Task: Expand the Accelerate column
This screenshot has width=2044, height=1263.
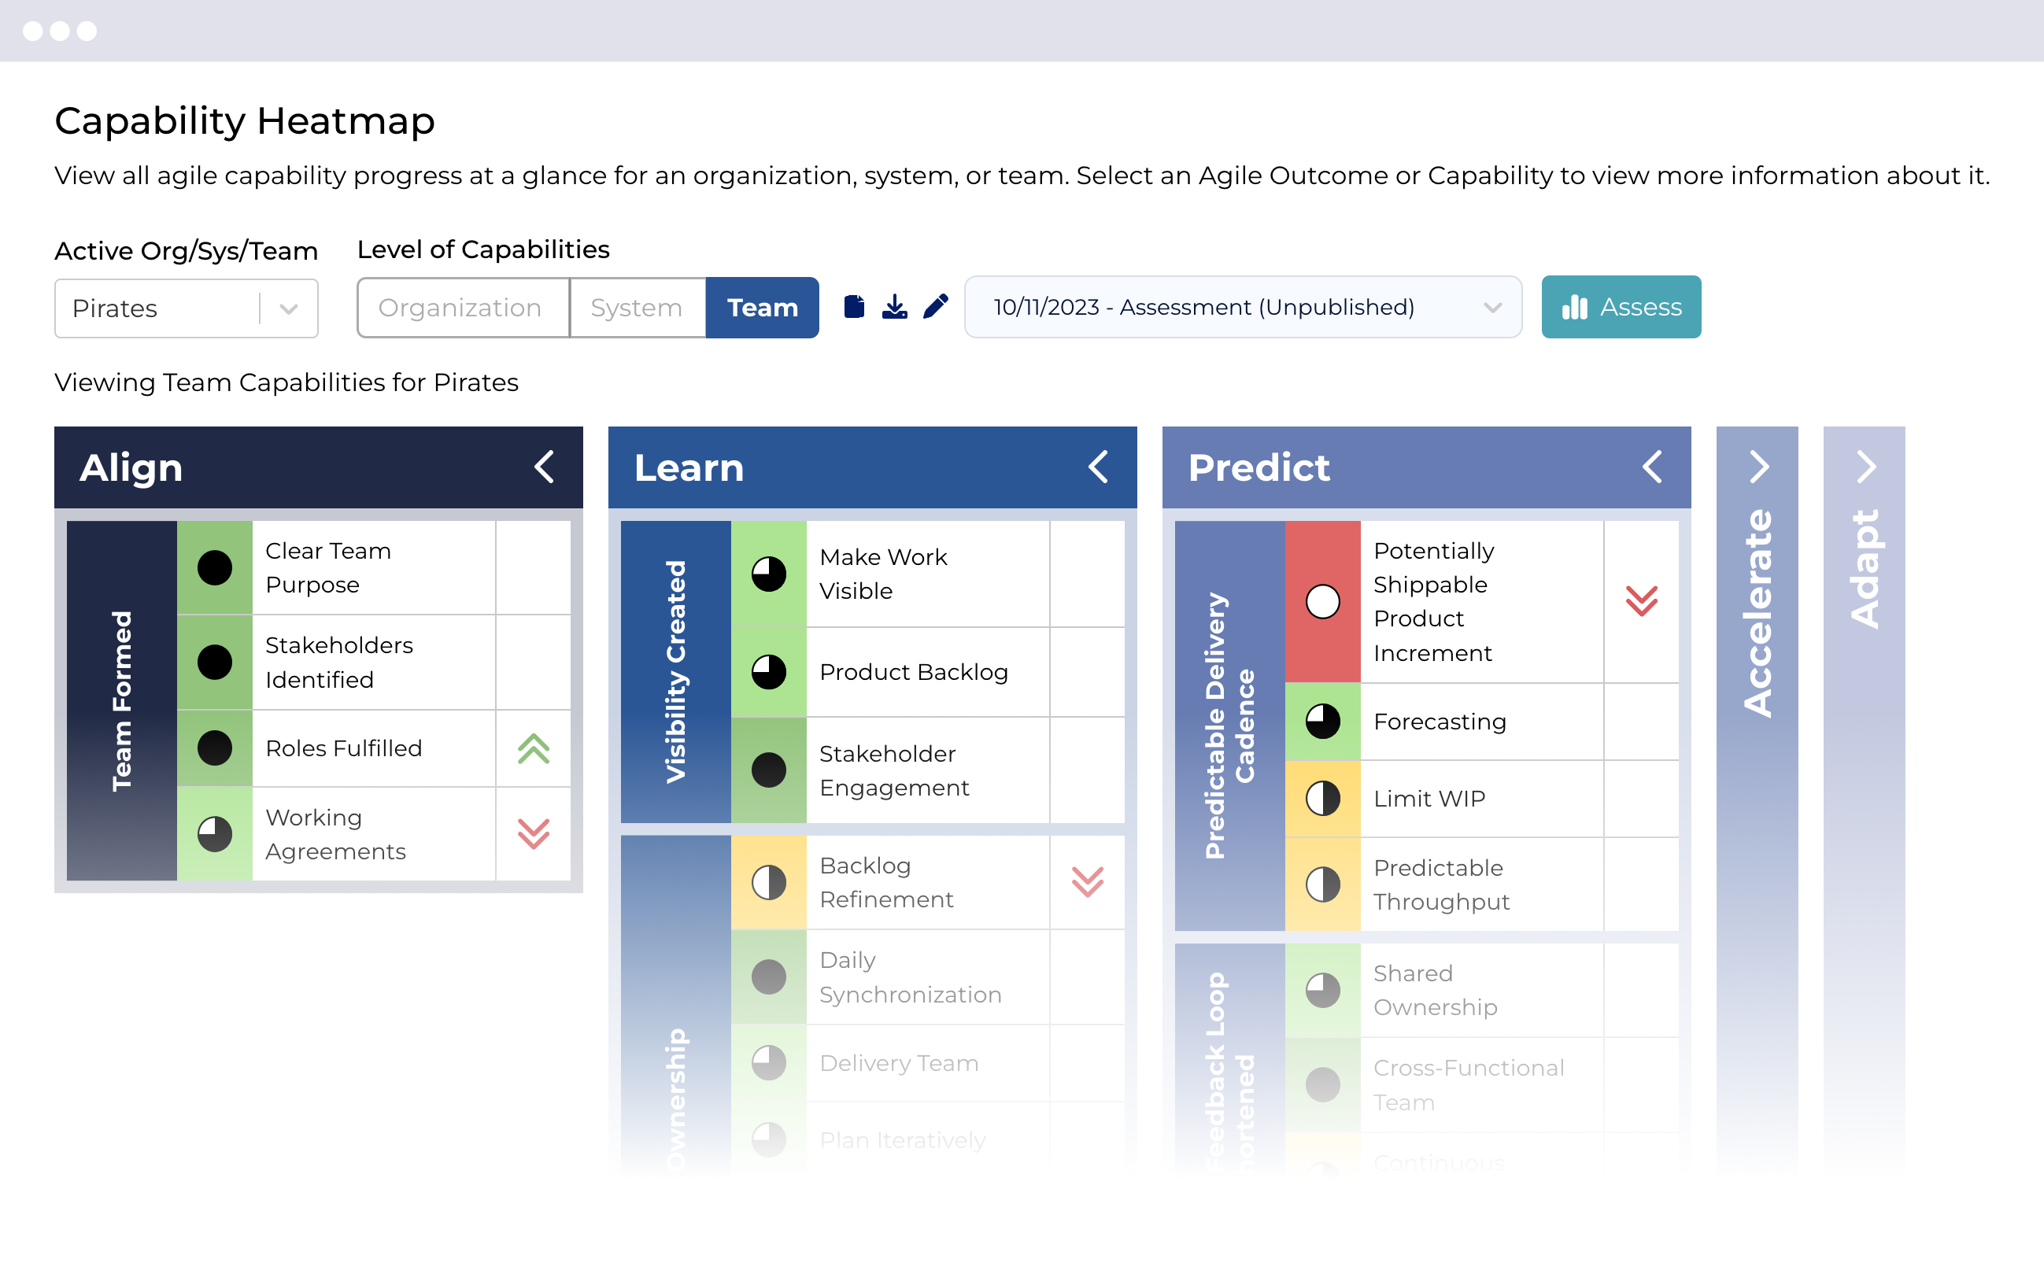Action: coord(1758,467)
